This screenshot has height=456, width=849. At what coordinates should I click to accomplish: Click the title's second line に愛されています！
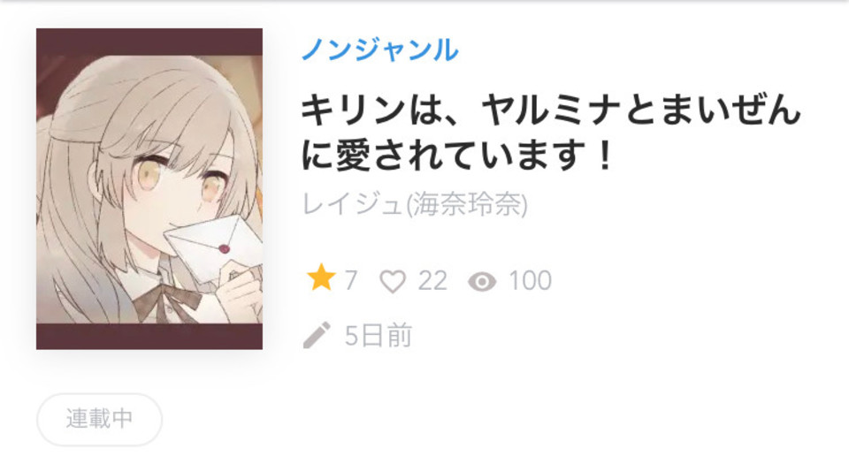click(x=457, y=156)
